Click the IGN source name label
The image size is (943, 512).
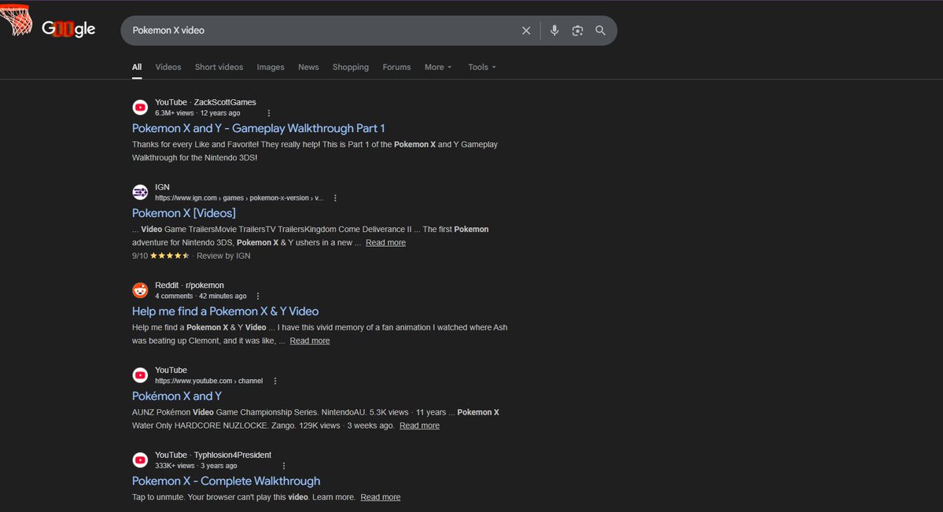click(x=162, y=187)
